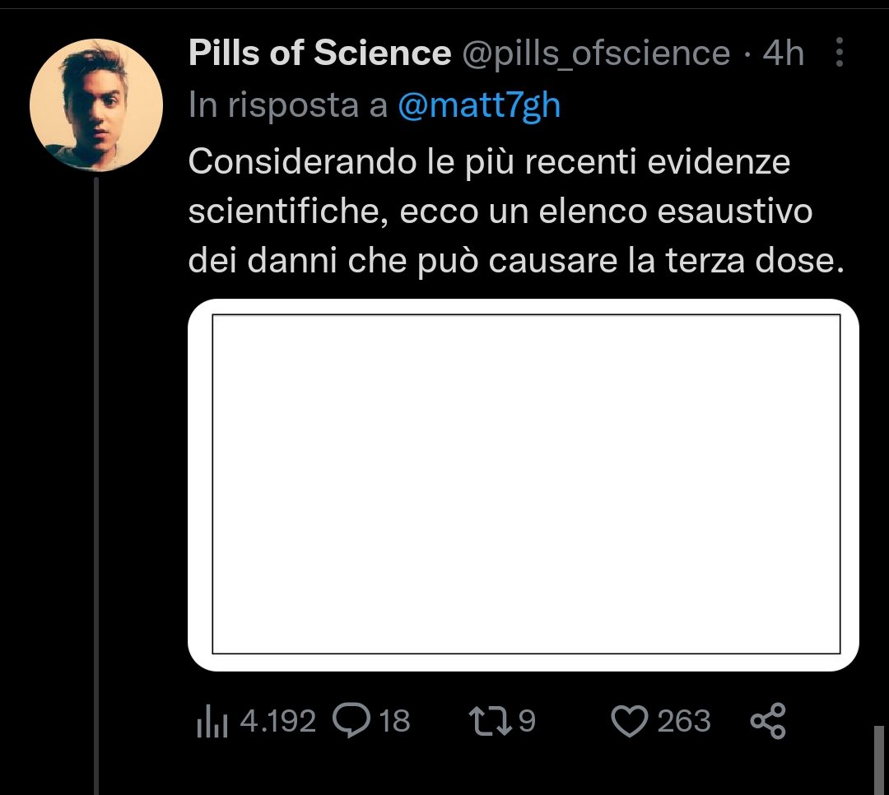Viewport: 889px width, 795px height.
Task: Click the scrollbar at the right edge
Action: point(880,759)
